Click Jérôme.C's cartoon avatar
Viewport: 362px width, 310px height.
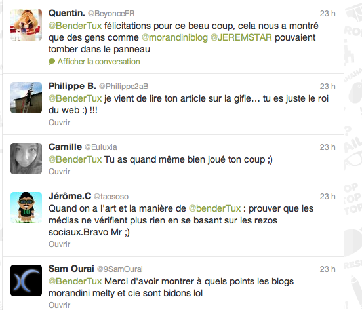[26, 208]
